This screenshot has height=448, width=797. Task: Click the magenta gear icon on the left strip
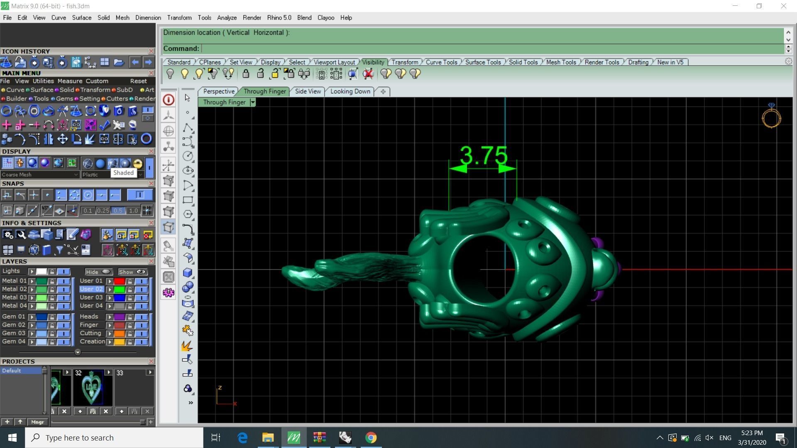point(169,292)
